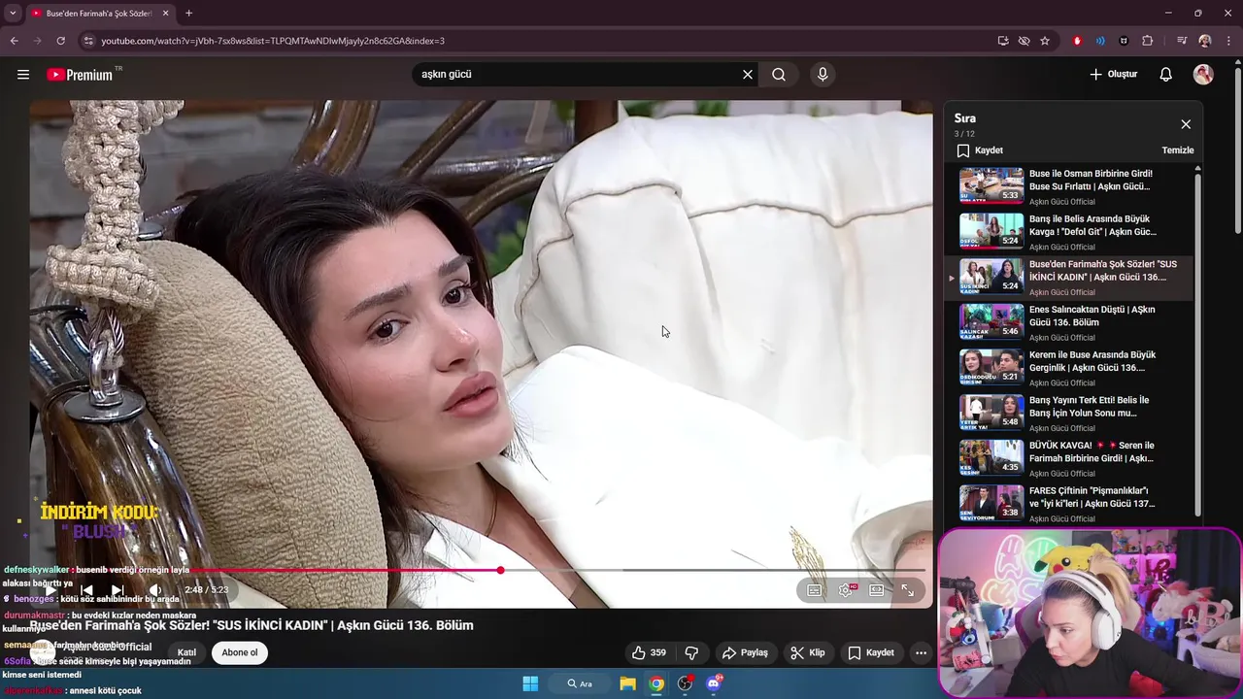Screen dimensions: 1243x699
Task: Toggle theater mode in player
Action: coord(877,589)
